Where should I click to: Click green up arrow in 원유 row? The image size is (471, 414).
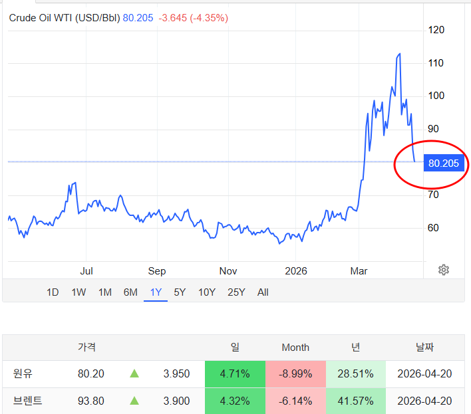[134, 374]
